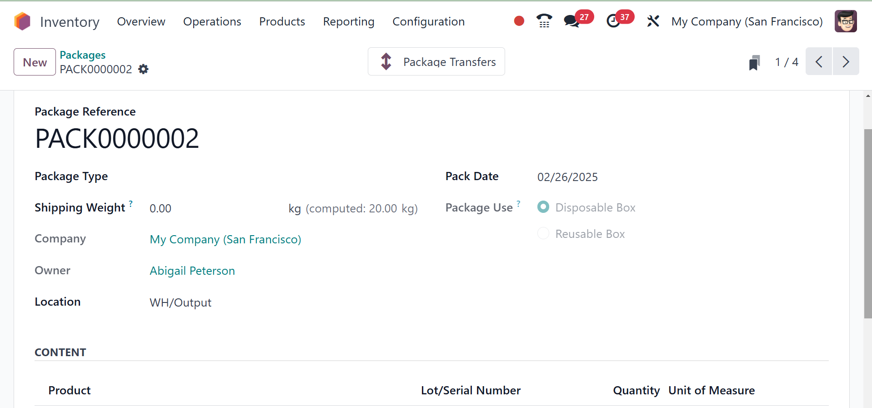Open the debug tools wrench icon
Viewport: 872px width, 408px height.
[x=653, y=21]
